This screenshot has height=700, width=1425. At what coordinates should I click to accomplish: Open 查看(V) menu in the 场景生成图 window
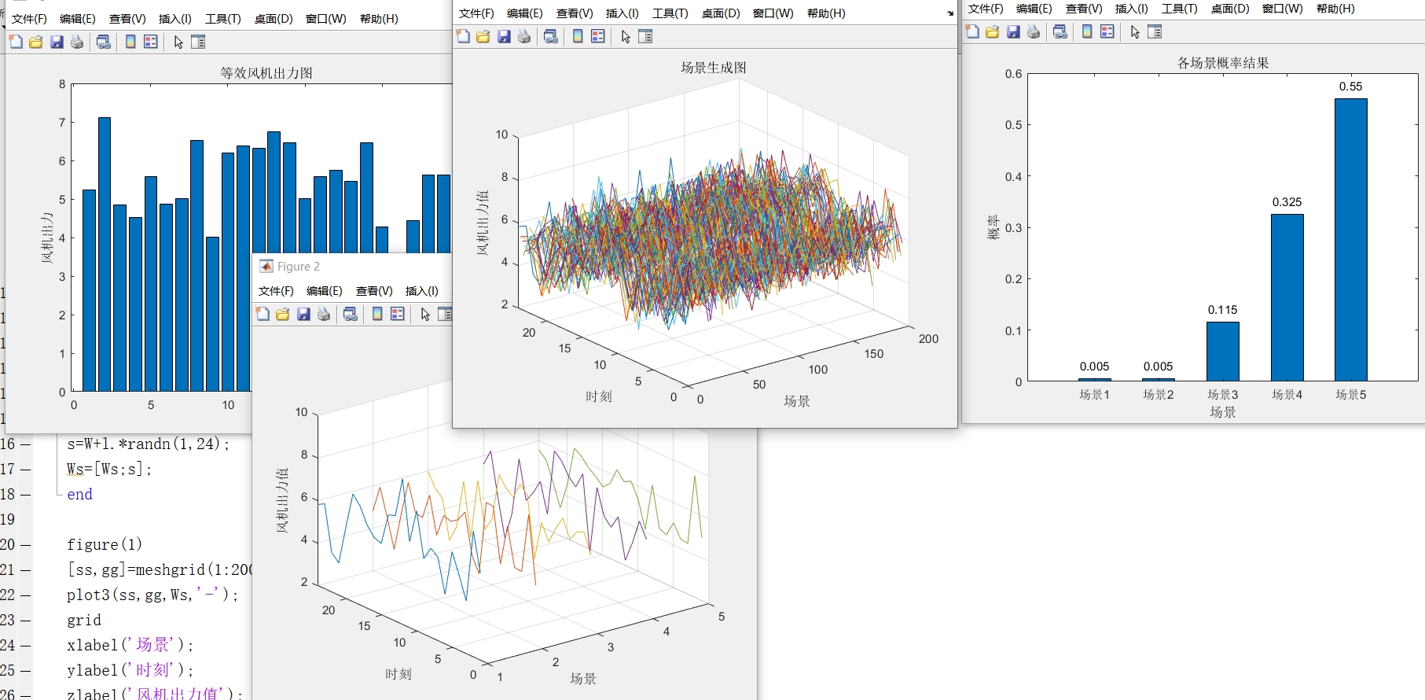[575, 13]
